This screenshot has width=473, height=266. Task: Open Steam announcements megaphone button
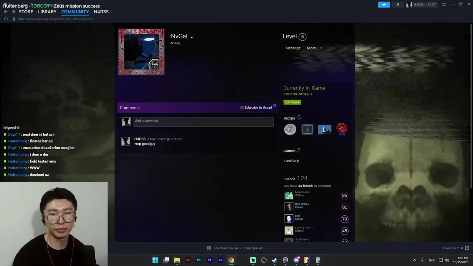(x=384, y=4)
